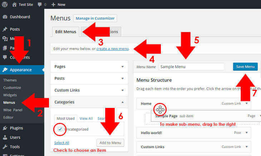Viewport: 261px width, 156px height.
Task: Open Users via the person icon
Action: coord(5,137)
